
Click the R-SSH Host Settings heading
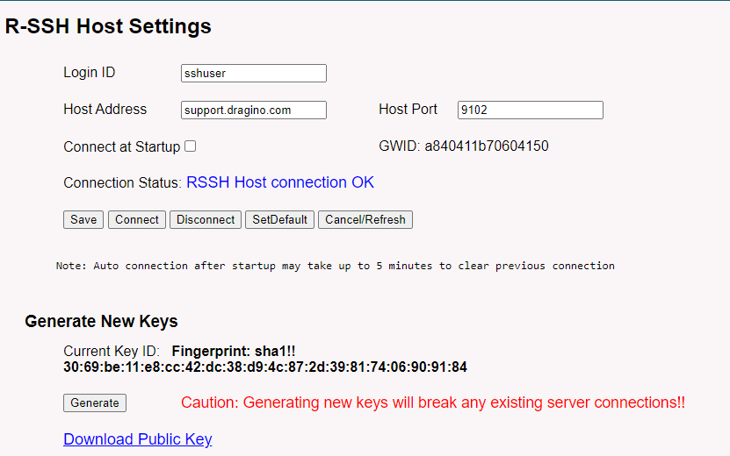click(108, 26)
